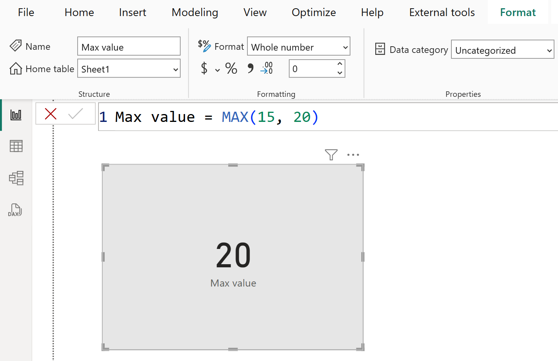Open the More options menu on the visual

353,155
